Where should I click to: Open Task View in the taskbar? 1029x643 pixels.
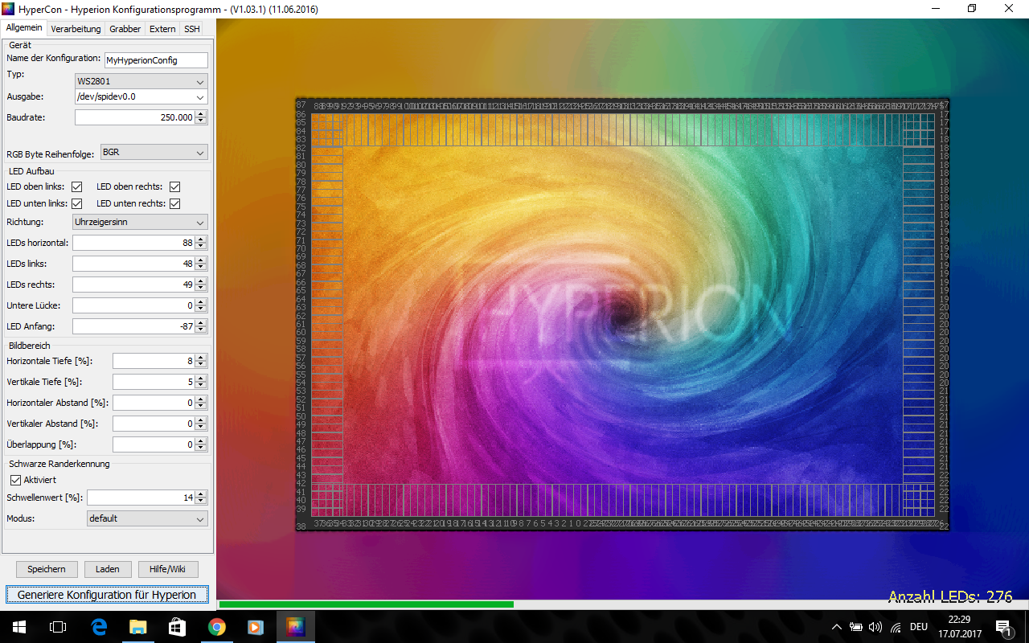pos(58,627)
